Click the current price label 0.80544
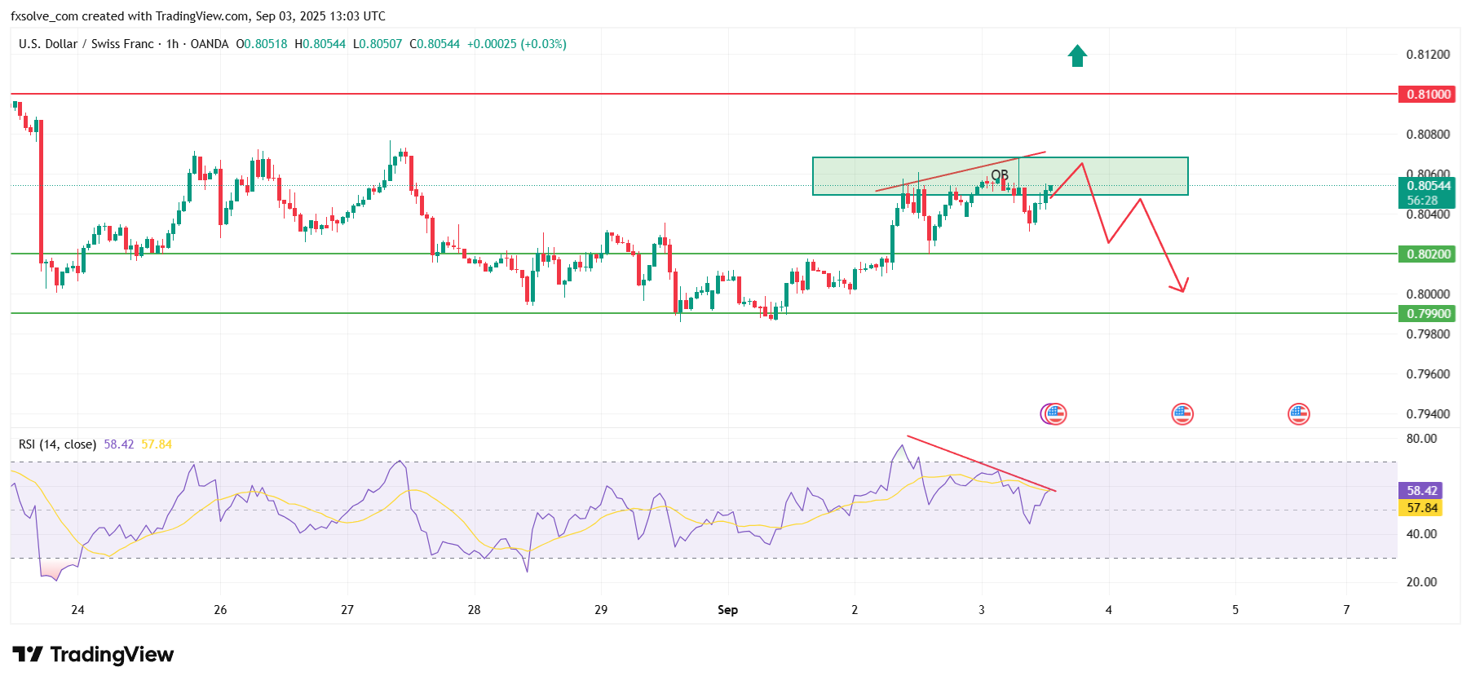1471x685 pixels. pos(1428,186)
